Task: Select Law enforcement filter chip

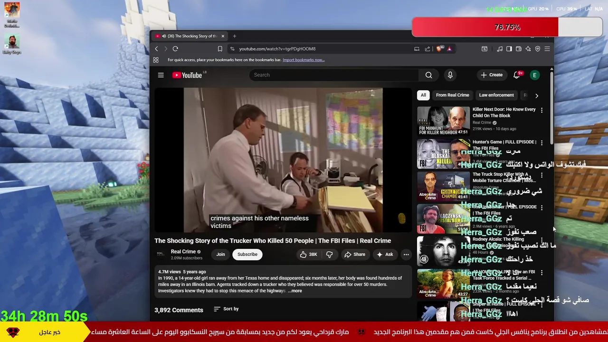Action: (x=496, y=95)
